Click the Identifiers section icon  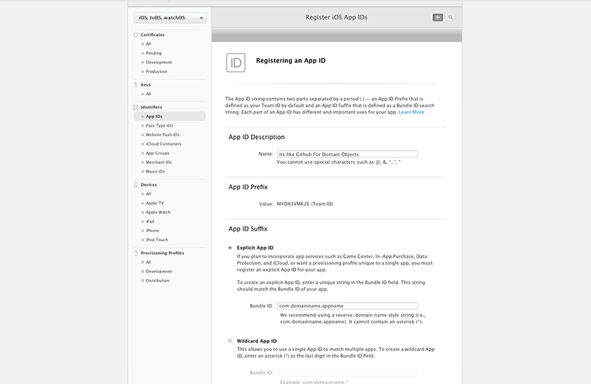point(135,107)
